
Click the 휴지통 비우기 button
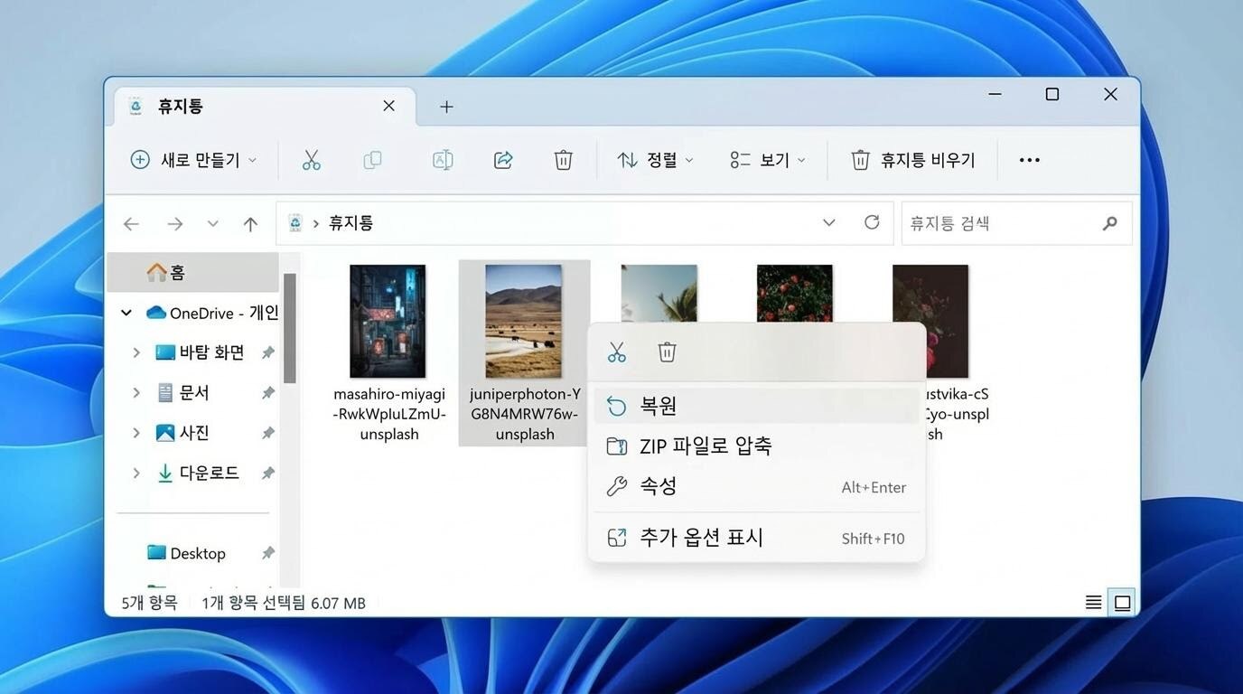913,160
